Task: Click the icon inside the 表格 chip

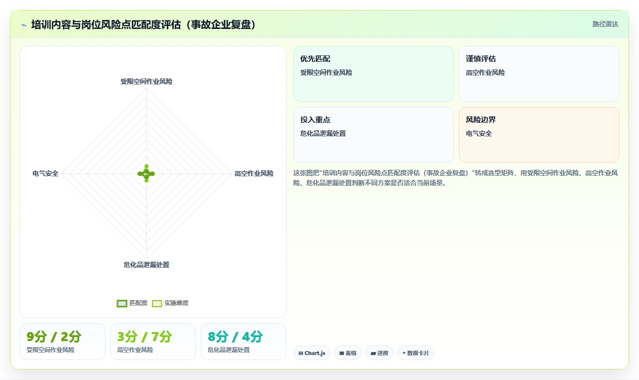Action: pyautogui.click(x=341, y=353)
